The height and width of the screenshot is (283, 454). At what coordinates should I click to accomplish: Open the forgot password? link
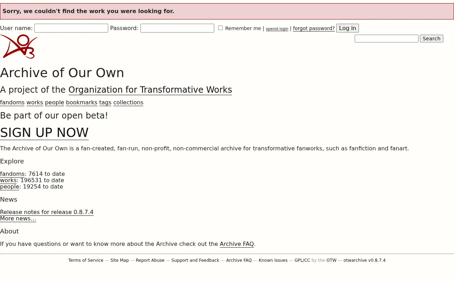[314, 28]
